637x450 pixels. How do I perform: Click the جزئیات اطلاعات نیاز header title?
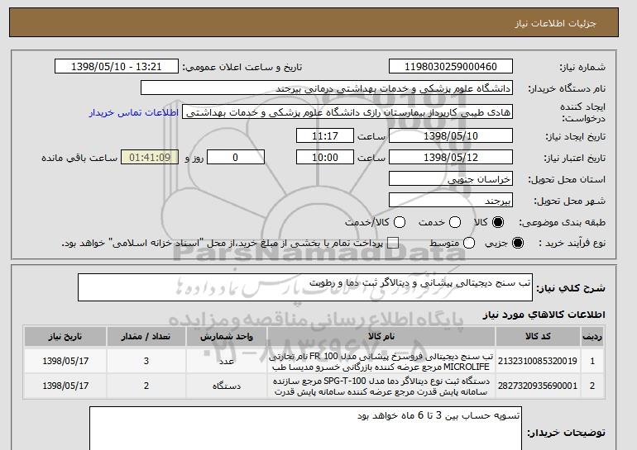(x=555, y=23)
